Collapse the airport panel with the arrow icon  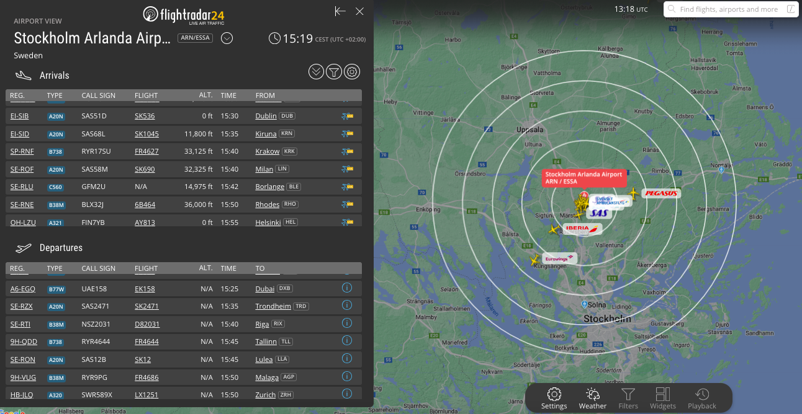(x=340, y=11)
